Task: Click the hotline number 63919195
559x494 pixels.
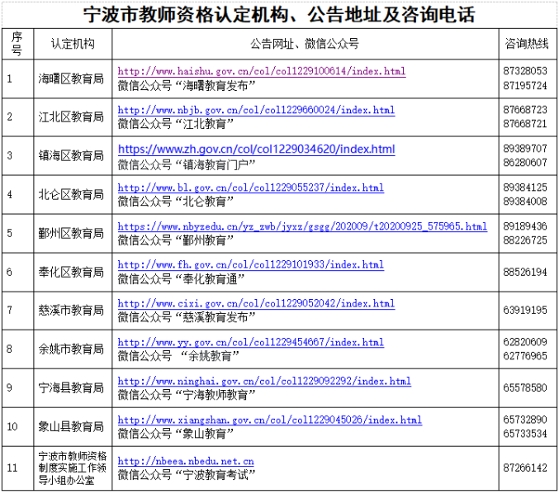Action: pos(525,311)
